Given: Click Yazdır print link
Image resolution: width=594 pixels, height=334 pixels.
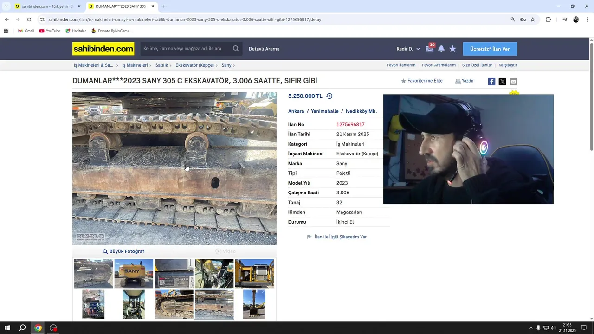Looking at the screenshot, I should click(465, 81).
